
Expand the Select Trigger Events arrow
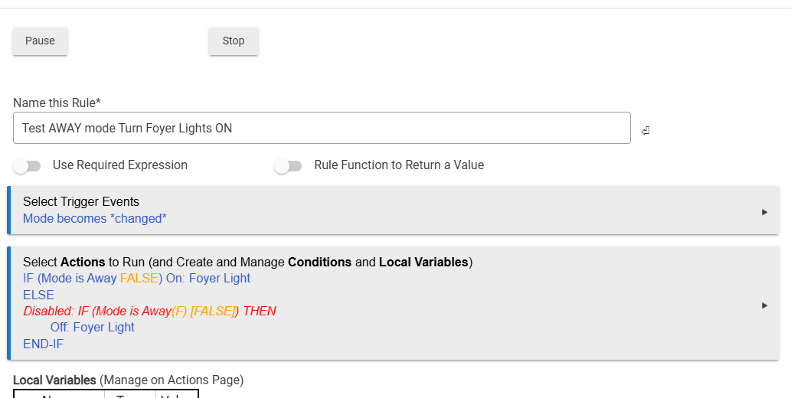coord(764,212)
